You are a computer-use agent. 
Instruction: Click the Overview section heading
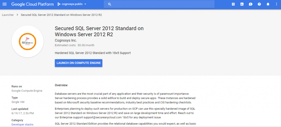pyautogui.click(x=61, y=85)
